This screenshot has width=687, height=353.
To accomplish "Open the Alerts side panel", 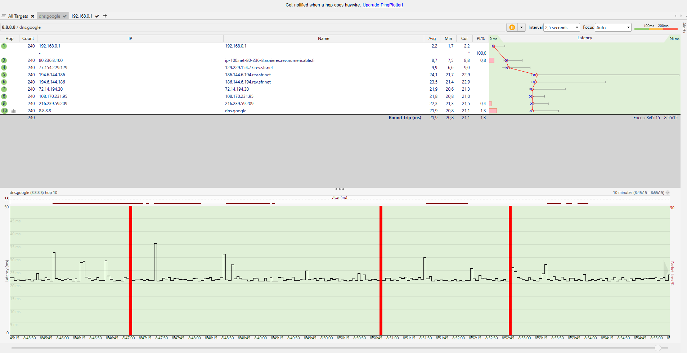I will 684,27.
